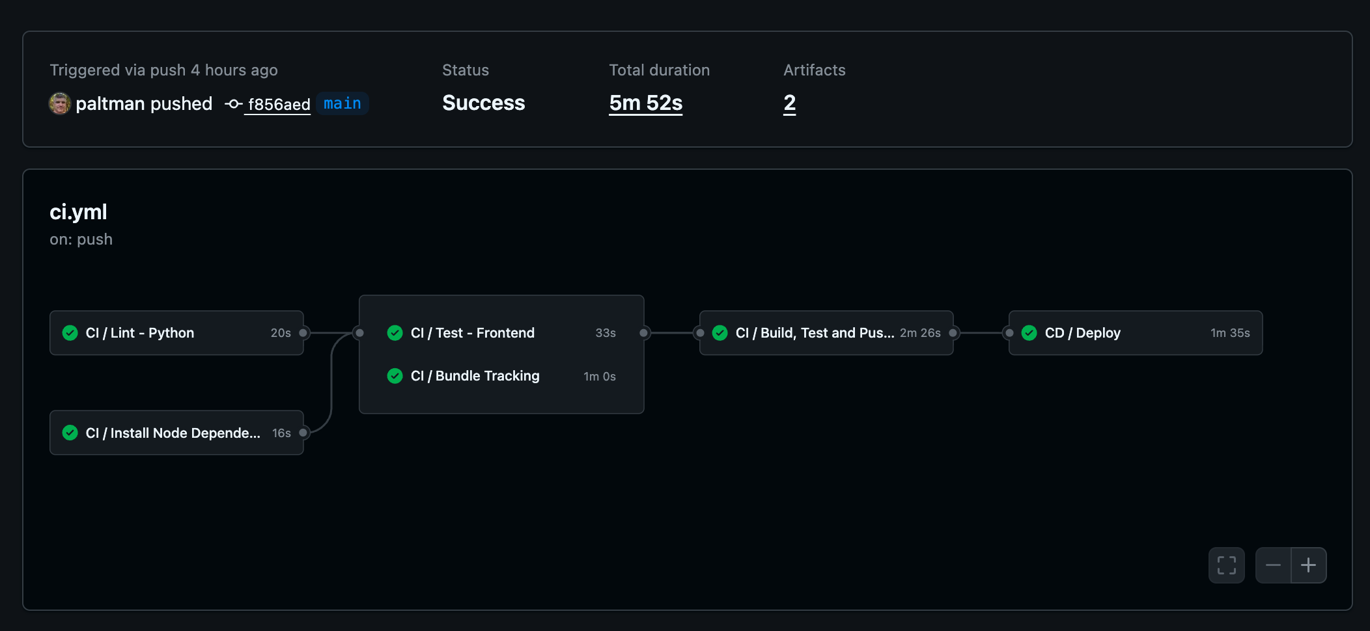Image resolution: width=1370 pixels, height=631 pixels.
Task: Click the success check on Lint - Python
Action: pos(70,333)
